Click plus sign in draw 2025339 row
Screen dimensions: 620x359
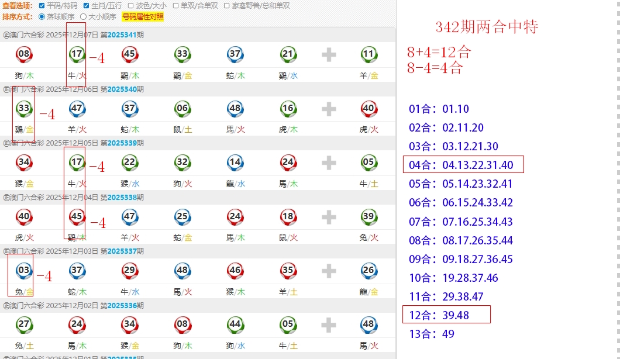[x=329, y=163]
